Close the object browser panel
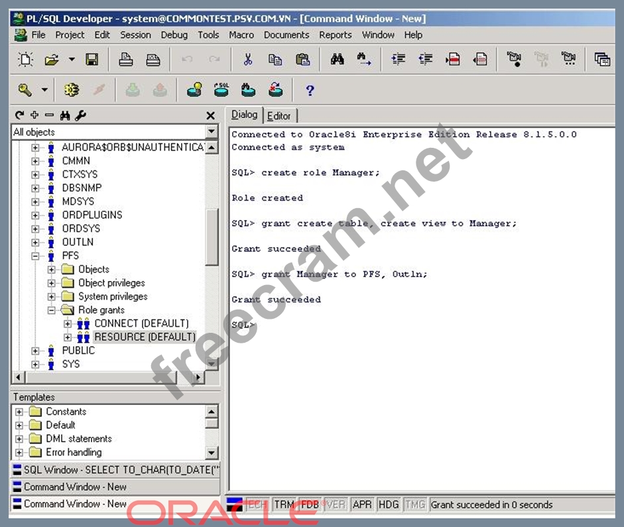The width and height of the screenshot is (624, 527). (210, 116)
